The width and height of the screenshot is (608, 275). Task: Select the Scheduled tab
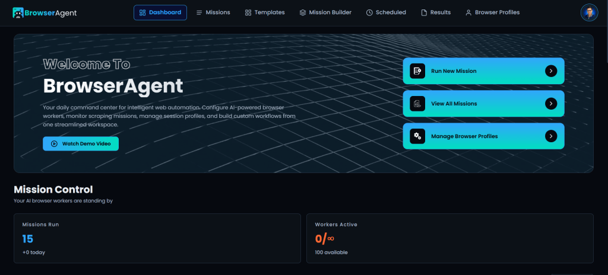pos(386,12)
